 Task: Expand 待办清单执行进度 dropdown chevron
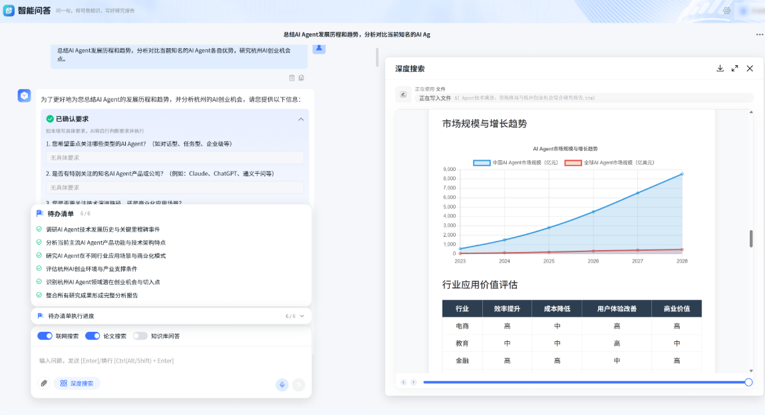tap(302, 316)
